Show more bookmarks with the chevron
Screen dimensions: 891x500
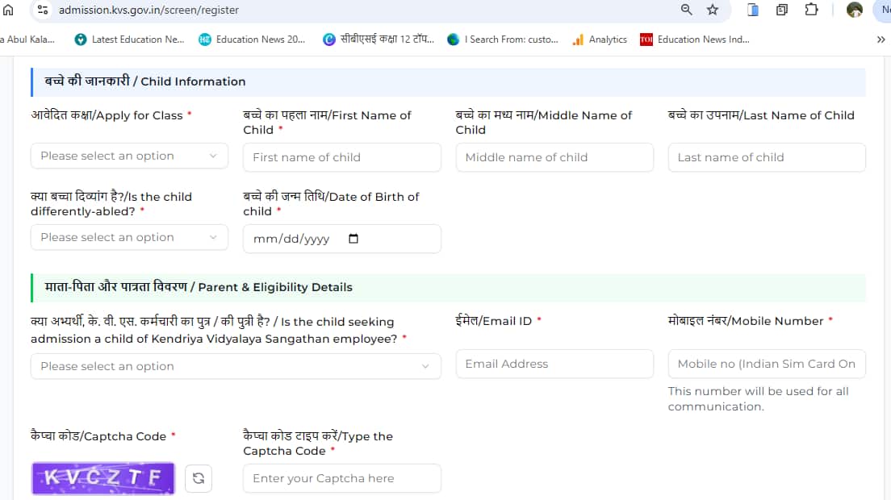click(881, 39)
